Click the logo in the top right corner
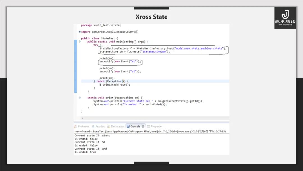Screen dimensions: 303x171 285,18
